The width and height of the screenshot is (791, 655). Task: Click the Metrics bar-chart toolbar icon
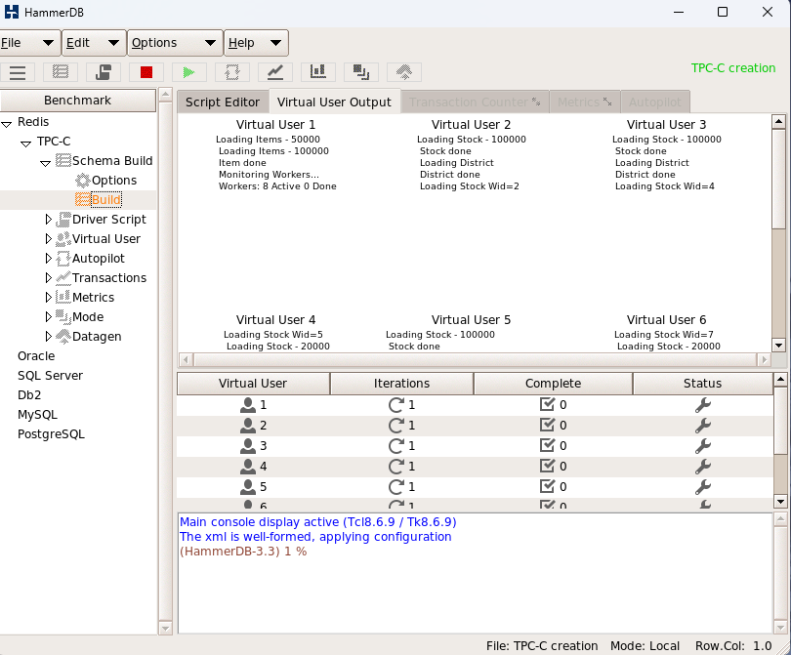tap(320, 71)
